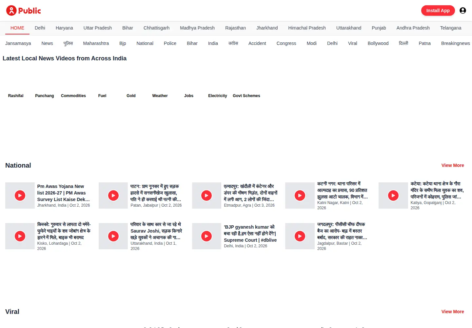
Task: Play the Katiya, Gopalganj video
Action: click(393, 195)
